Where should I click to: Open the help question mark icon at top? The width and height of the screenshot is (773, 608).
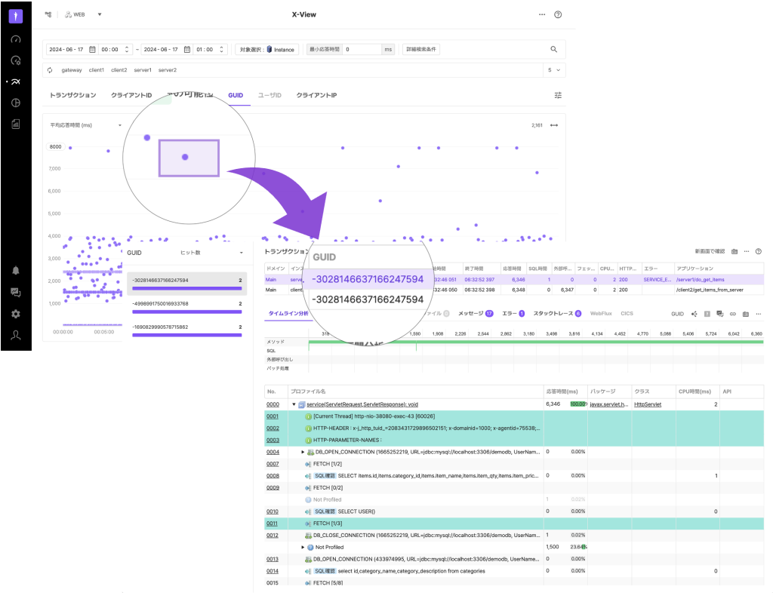558,14
